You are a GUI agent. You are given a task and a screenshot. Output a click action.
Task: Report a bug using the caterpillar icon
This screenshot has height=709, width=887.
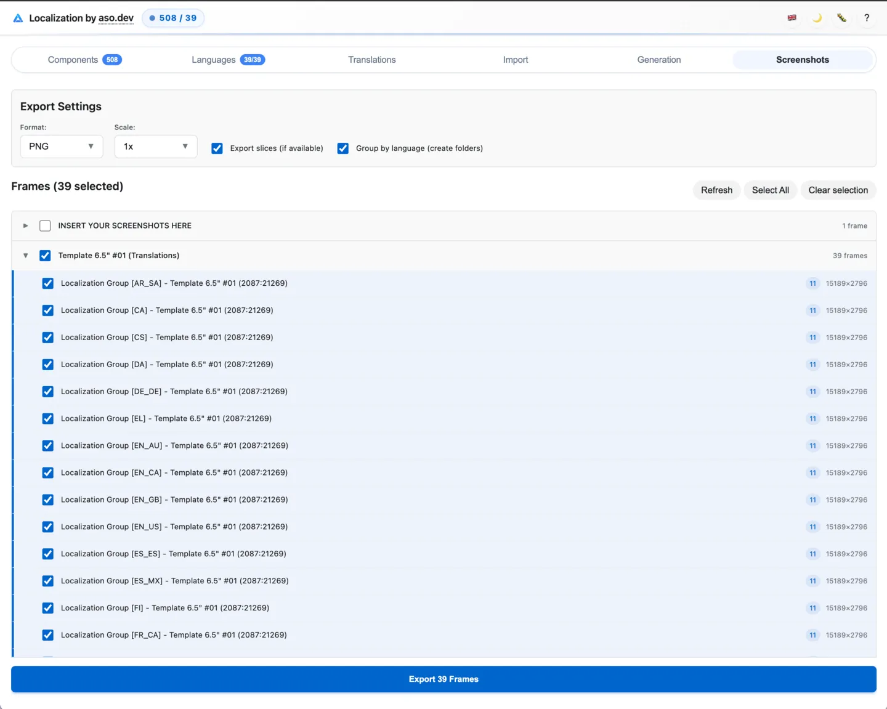coord(841,18)
